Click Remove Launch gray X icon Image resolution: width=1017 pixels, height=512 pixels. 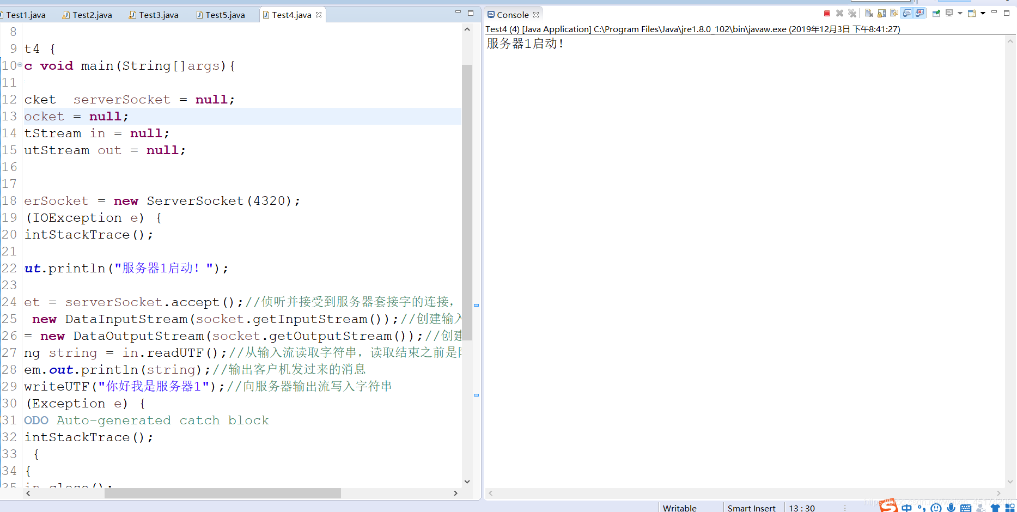pyautogui.click(x=839, y=14)
